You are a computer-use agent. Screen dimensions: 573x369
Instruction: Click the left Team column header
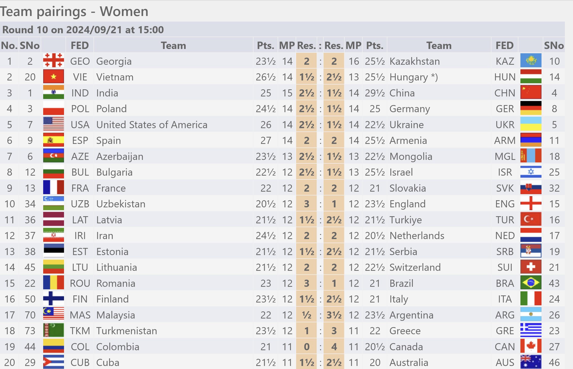pyautogui.click(x=173, y=45)
